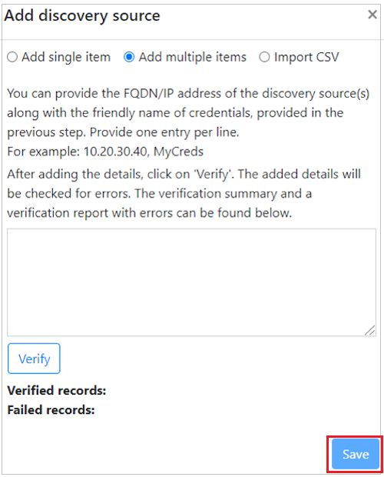Close the Add discovery source dialog

372,15
